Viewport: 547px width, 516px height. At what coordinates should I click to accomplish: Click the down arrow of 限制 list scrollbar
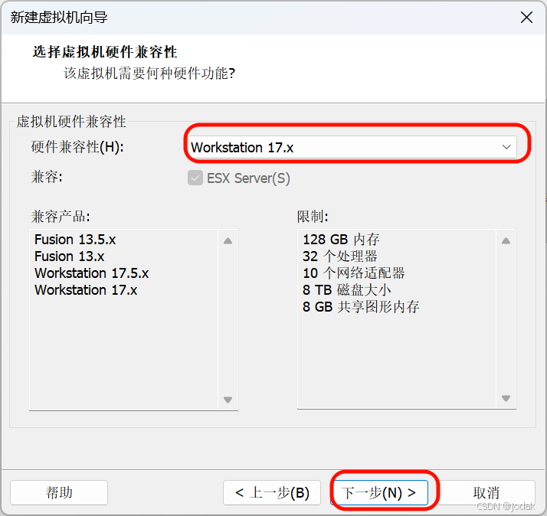[506, 398]
